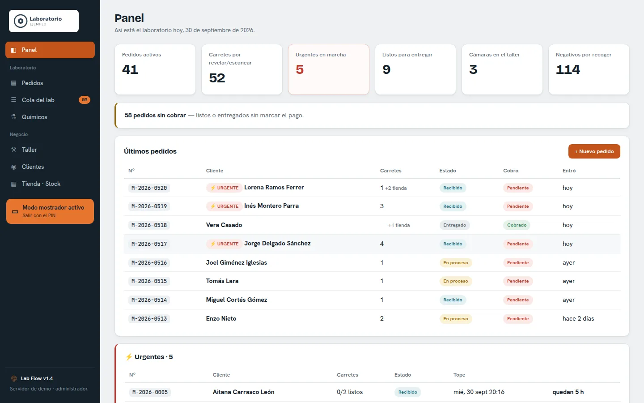644x403 pixels.
Task: Click the Tienda · Stock icon
Action: coord(14,184)
